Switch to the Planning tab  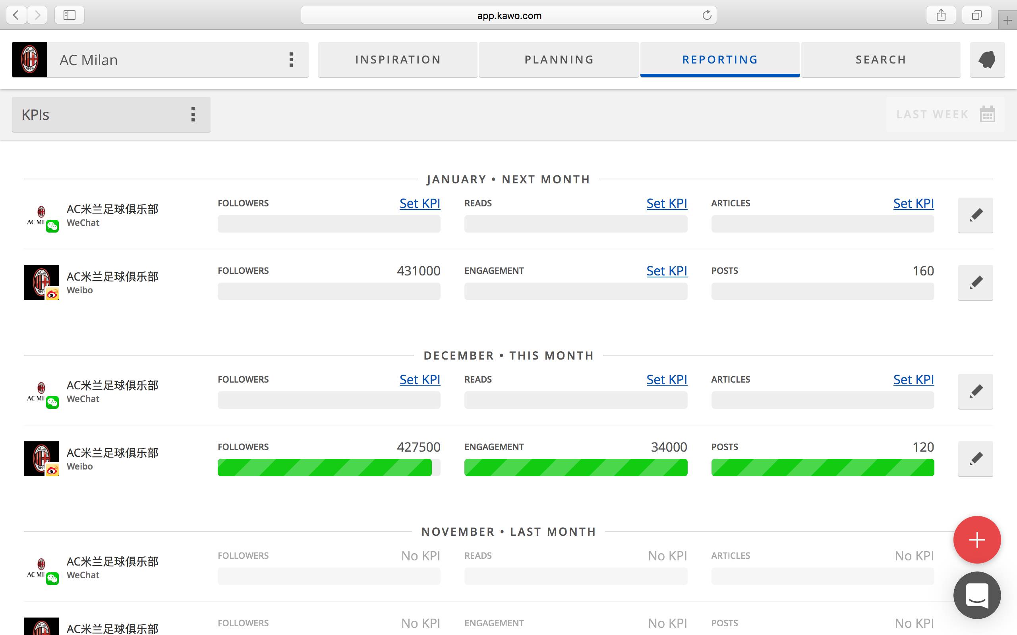559,60
